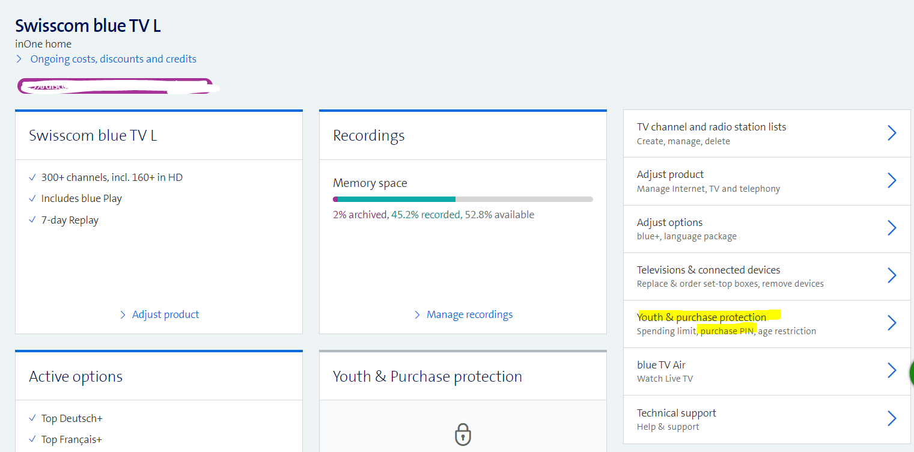The width and height of the screenshot is (914, 452).
Task: Click Adjust product link in Swisscom blue TV card
Action: (165, 314)
